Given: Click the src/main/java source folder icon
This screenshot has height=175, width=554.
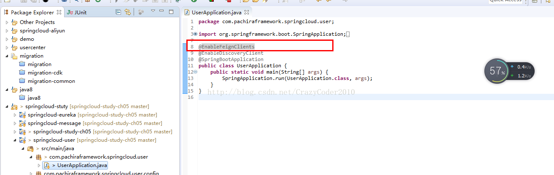Looking at the screenshot, I should pyautogui.click(x=31, y=148).
